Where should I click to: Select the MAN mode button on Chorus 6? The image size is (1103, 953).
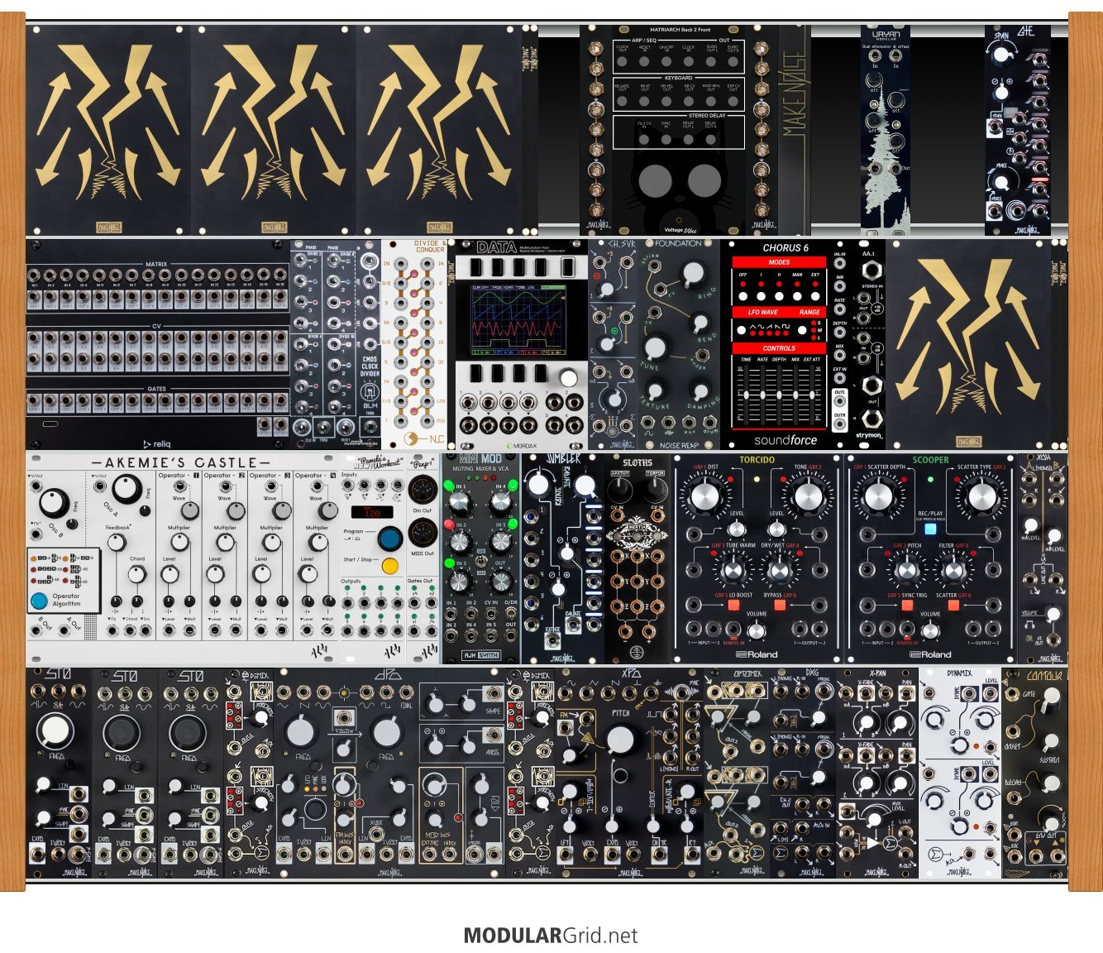click(x=797, y=295)
